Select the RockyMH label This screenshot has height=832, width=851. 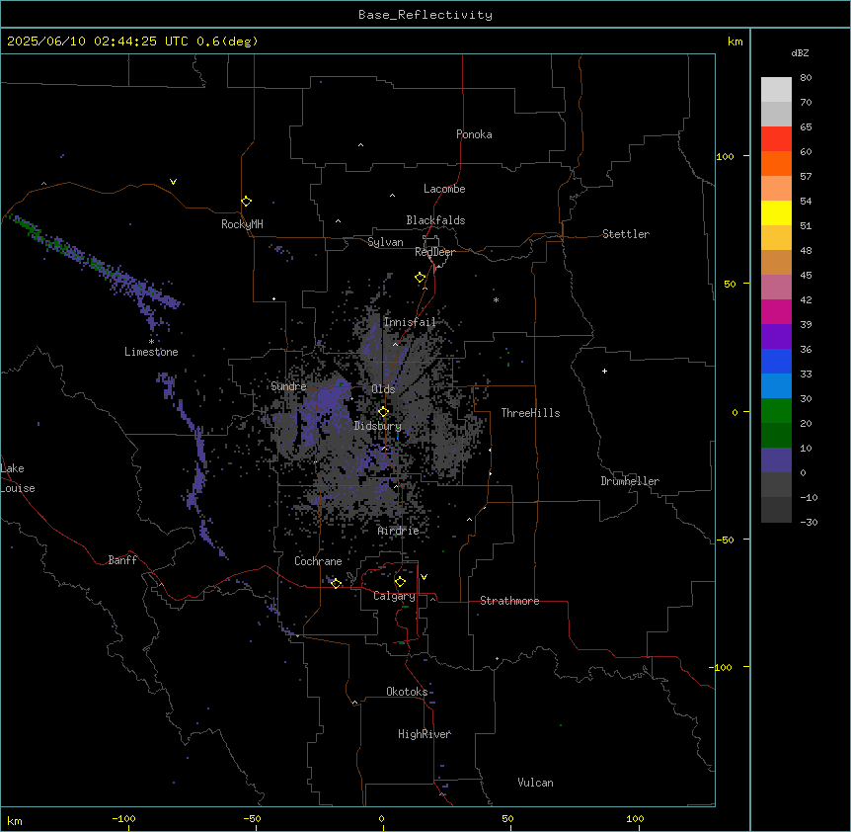pyautogui.click(x=242, y=224)
